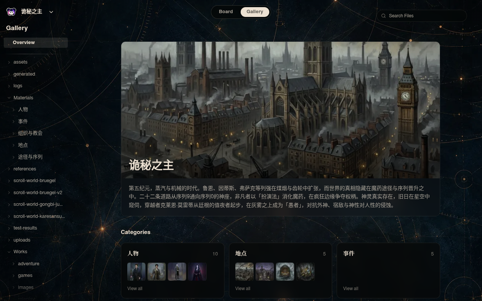The image size is (482, 301).
Task: Open the 事件 category card title
Action: coord(349,254)
